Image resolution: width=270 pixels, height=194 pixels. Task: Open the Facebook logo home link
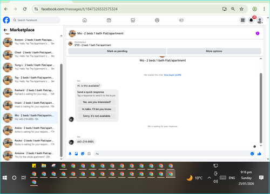pyautogui.click(x=6, y=20)
